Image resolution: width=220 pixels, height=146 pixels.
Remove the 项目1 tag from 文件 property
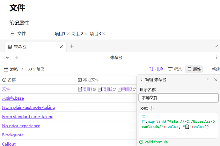68,34
